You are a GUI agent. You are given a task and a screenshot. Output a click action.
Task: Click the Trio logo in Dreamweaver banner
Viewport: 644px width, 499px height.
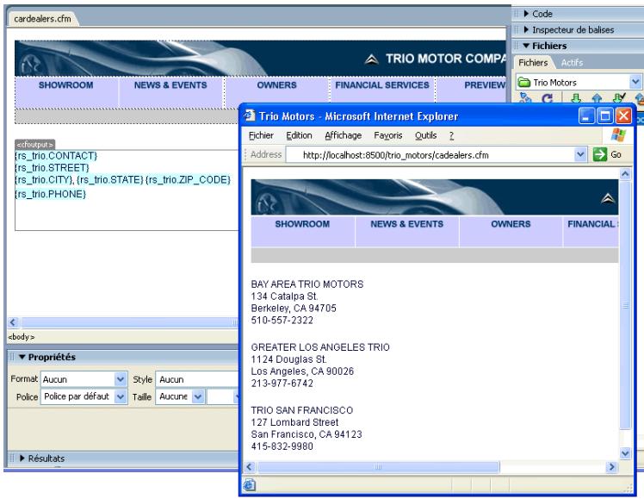371,59
